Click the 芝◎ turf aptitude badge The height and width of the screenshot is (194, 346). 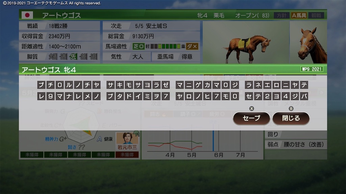(139, 46)
